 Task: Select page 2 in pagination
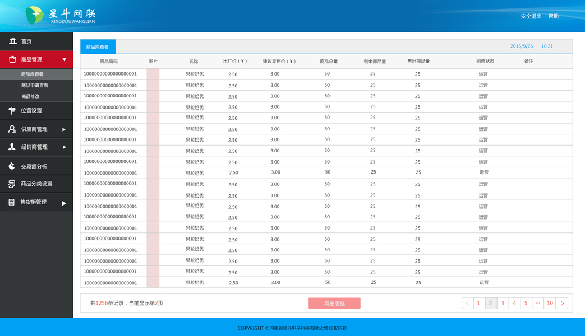(x=491, y=303)
